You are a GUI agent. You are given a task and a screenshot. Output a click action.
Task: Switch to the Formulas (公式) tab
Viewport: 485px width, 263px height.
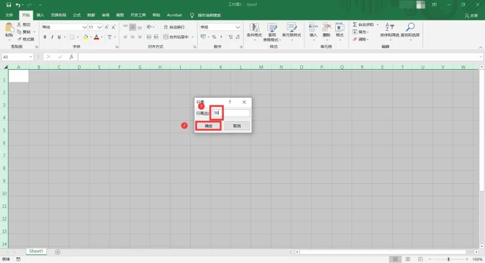77,15
